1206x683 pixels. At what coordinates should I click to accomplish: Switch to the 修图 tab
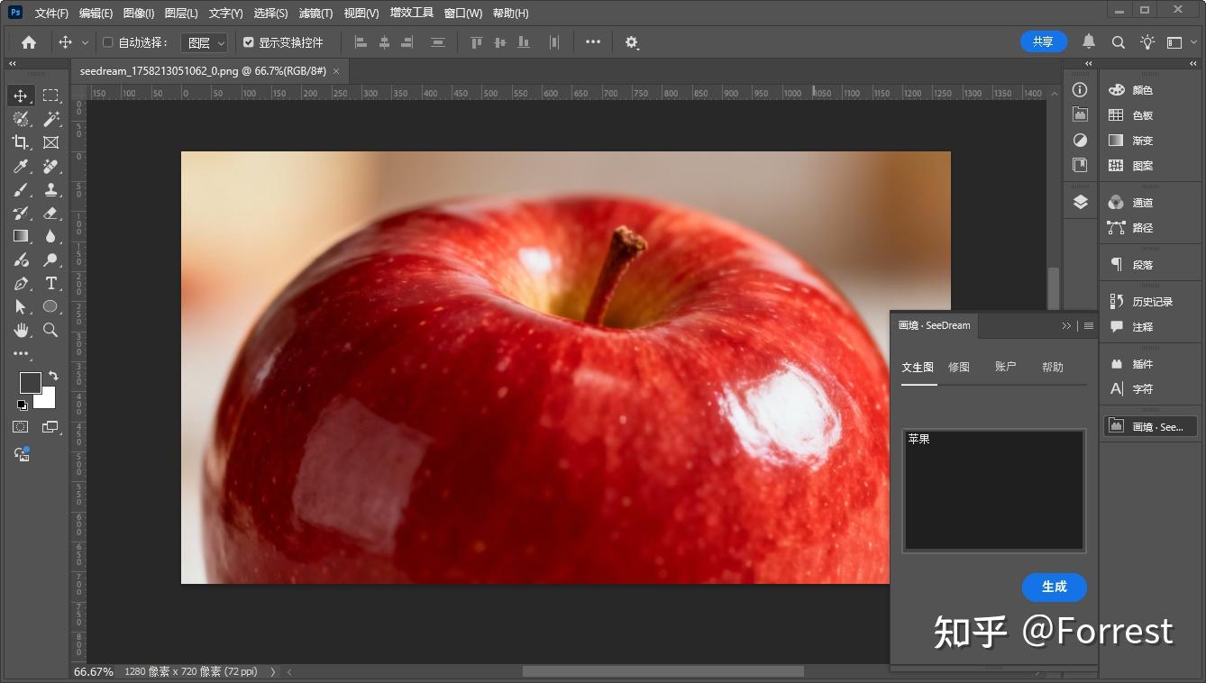pyautogui.click(x=959, y=367)
